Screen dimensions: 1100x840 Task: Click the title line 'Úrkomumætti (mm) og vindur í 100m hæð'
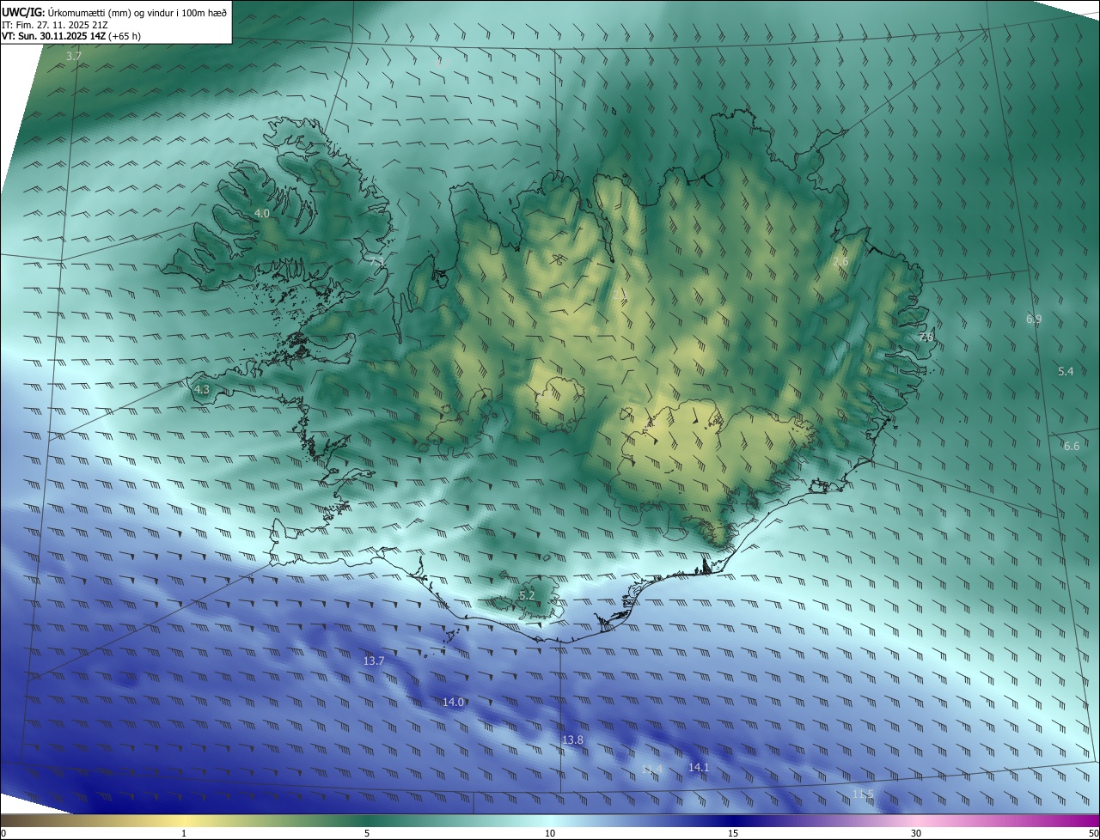pyautogui.click(x=136, y=12)
